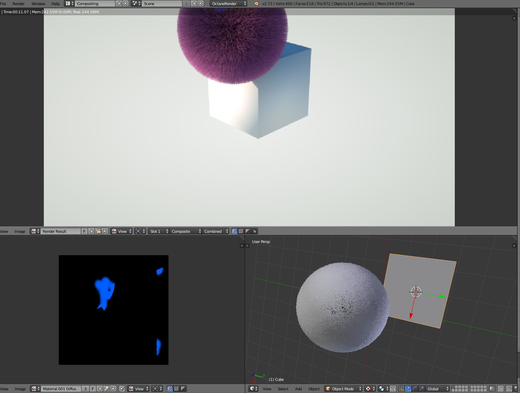Add a new screen layout

point(119,3)
